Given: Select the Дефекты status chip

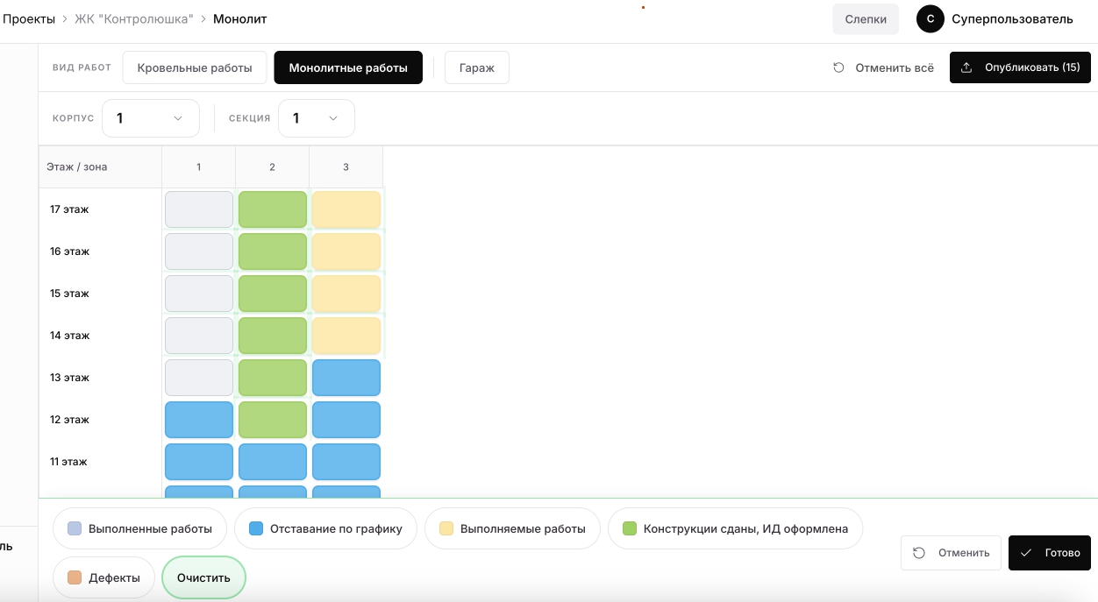Looking at the screenshot, I should pyautogui.click(x=103, y=577).
